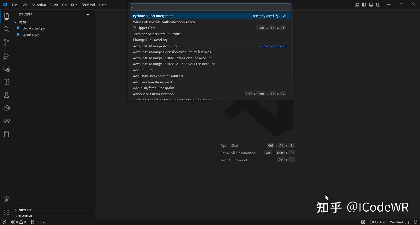Open Run and Debug view icon
The height and width of the screenshot is (225, 420).
click(6, 56)
